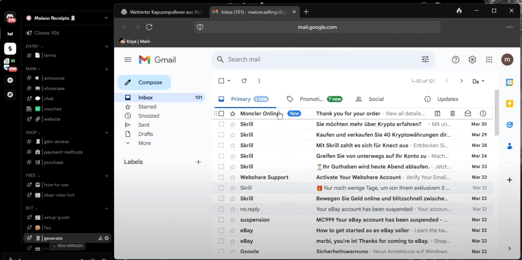The width and height of the screenshot is (522, 260).
Task: Select the Webshare Support email checkbox
Action: tap(221, 177)
